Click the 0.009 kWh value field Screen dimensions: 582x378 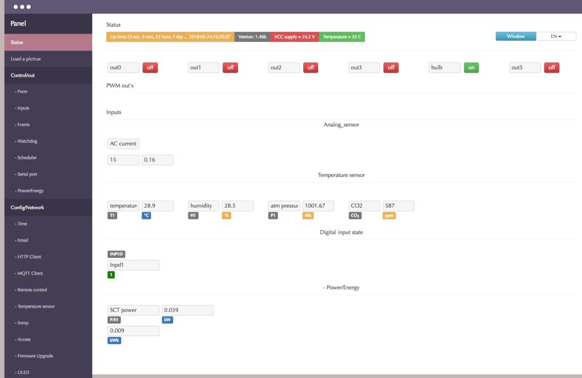tap(133, 331)
